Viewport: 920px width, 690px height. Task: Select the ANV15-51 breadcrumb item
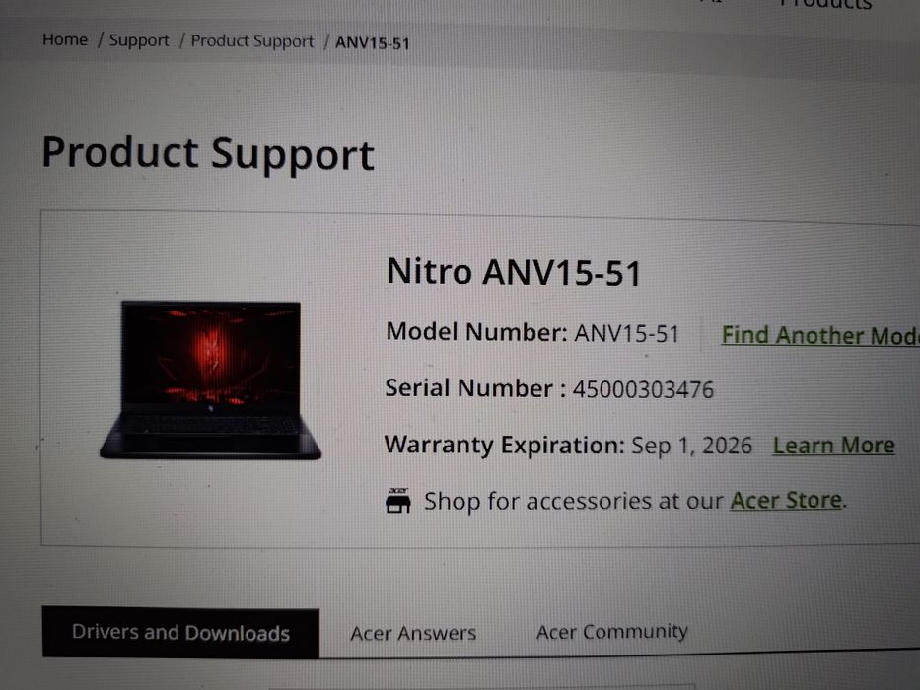(372, 42)
